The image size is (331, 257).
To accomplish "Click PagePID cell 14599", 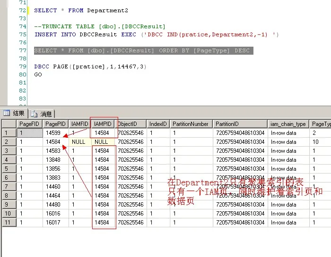I will (55, 133).
